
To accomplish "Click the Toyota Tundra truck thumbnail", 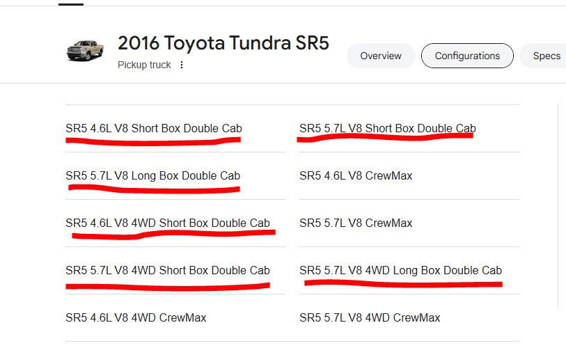I will 85,51.
